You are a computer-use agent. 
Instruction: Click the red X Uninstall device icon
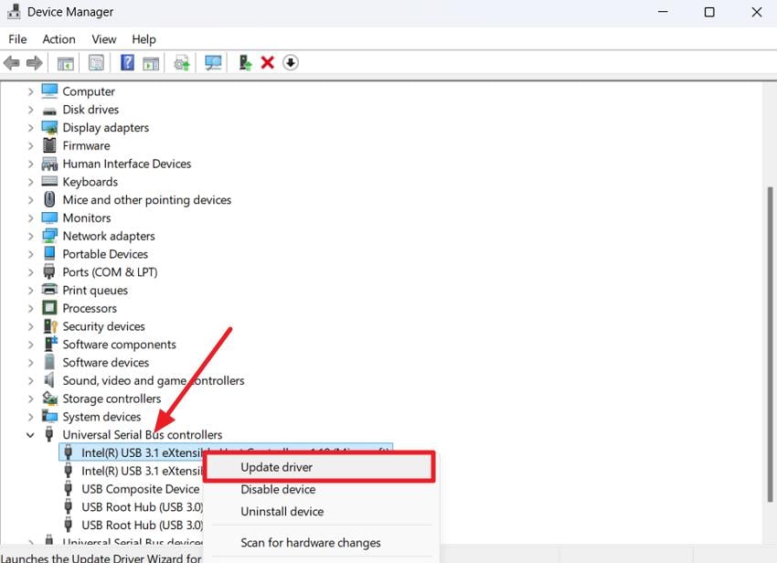click(x=267, y=62)
